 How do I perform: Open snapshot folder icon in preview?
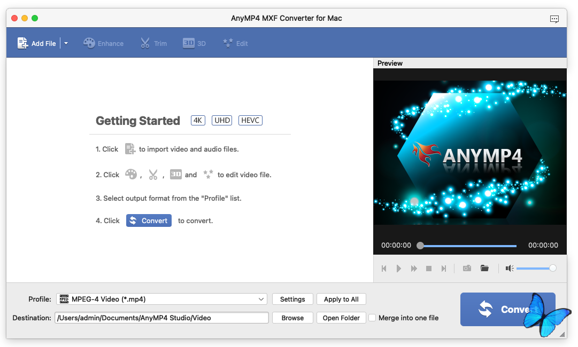(484, 269)
